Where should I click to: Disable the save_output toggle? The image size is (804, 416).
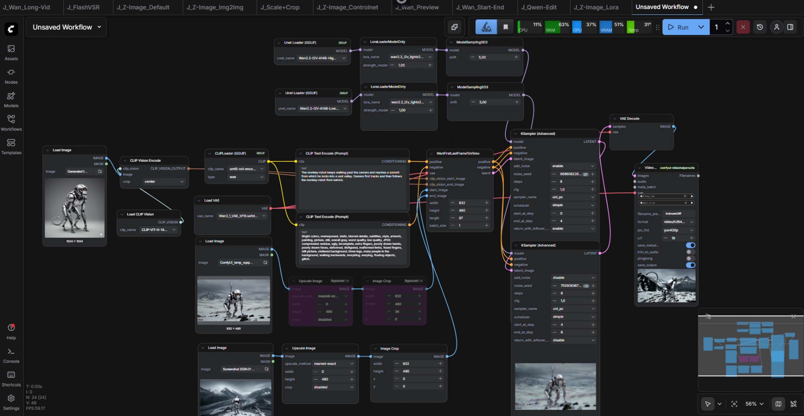(690, 265)
